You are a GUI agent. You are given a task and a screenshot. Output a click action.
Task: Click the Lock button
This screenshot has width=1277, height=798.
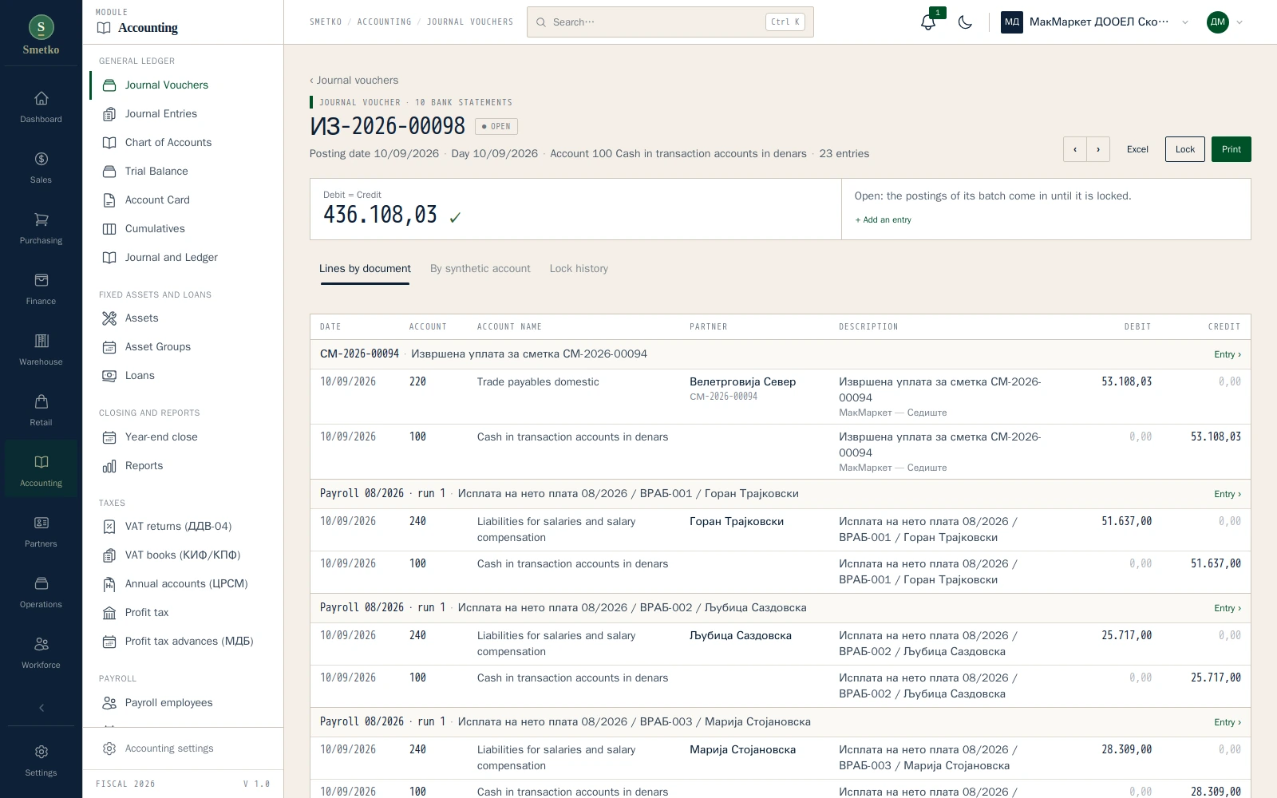point(1185,149)
